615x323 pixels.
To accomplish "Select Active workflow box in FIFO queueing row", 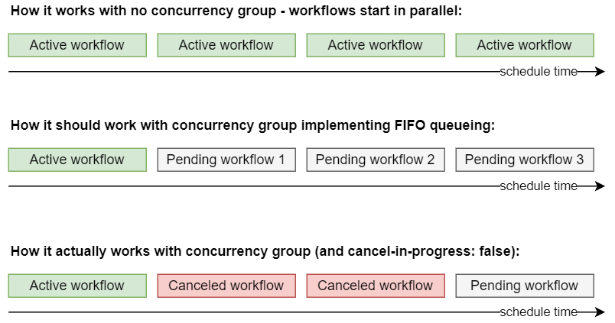I will [77, 160].
